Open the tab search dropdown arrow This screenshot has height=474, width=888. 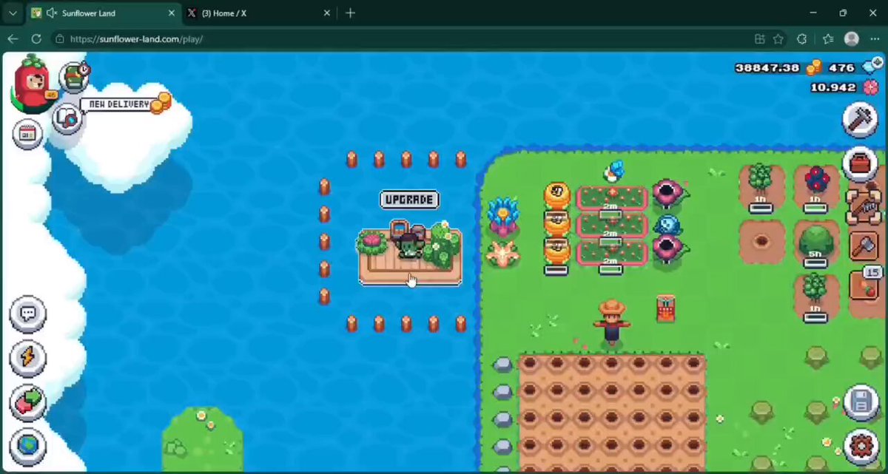coord(13,13)
